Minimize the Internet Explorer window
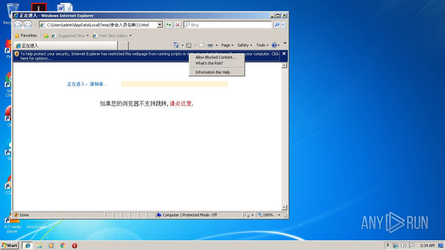The height and width of the screenshot is (250, 445). pyautogui.click(x=272, y=16)
